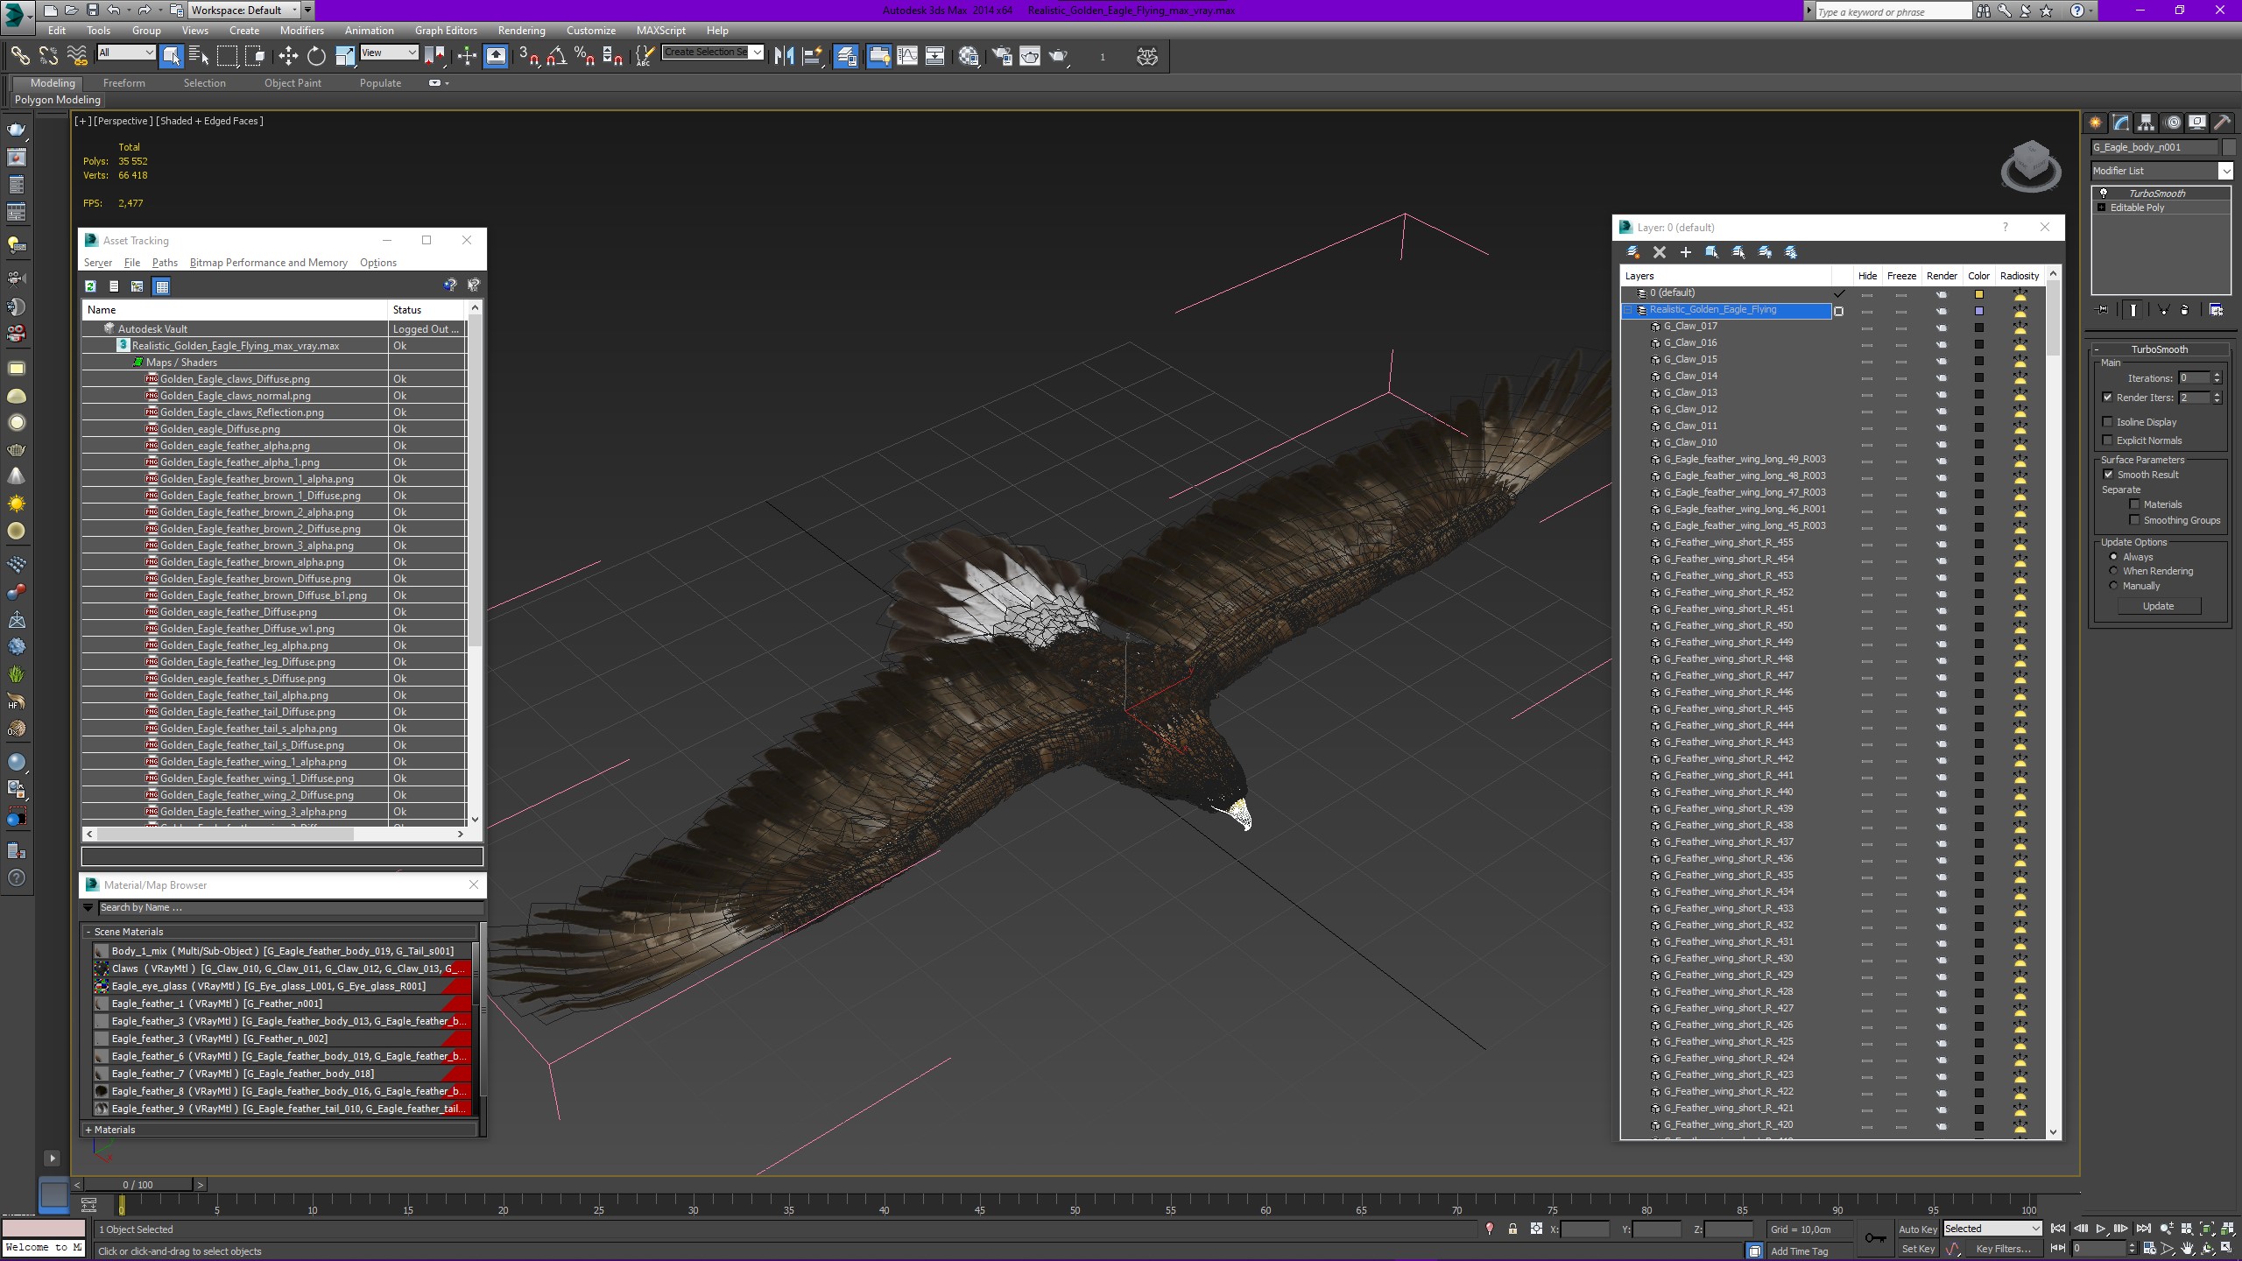Switch to the Motion command panel

pos(2172,123)
